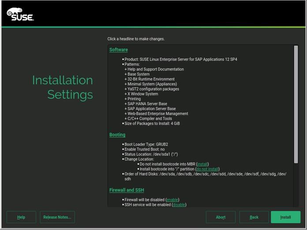
Task: Click the '+ 32-Bit Runtime Environment' entry
Action: pos(150,79)
